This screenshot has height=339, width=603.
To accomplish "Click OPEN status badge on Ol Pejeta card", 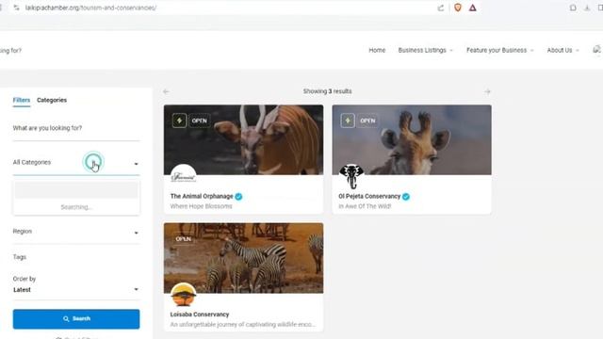I will click(367, 121).
